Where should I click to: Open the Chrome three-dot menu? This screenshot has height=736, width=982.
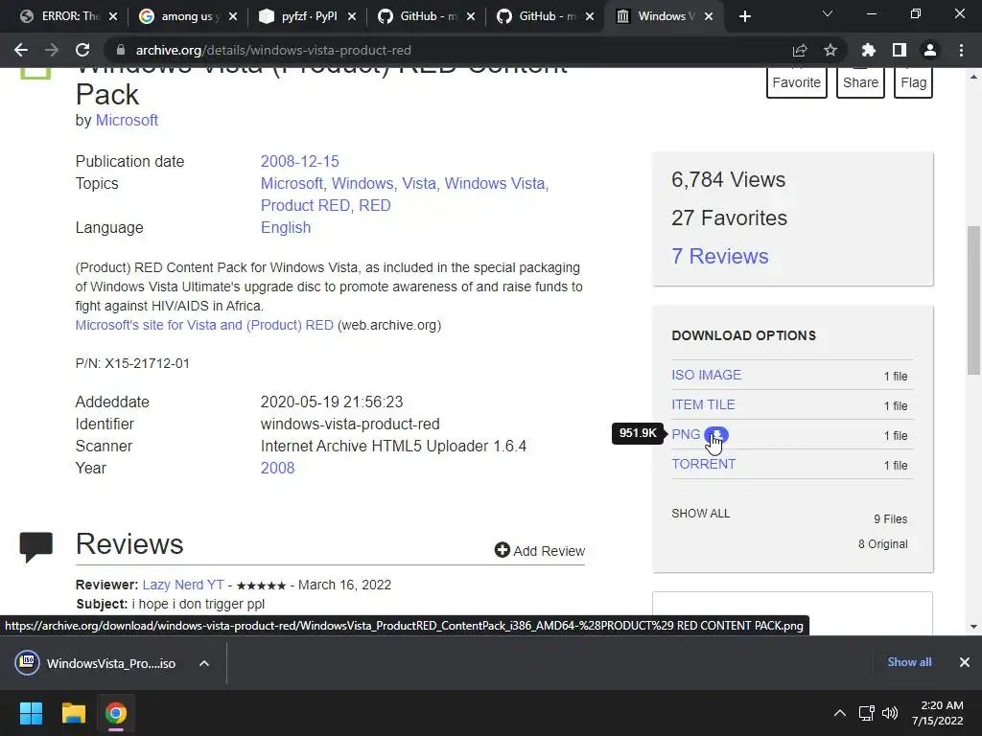coord(961,50)
